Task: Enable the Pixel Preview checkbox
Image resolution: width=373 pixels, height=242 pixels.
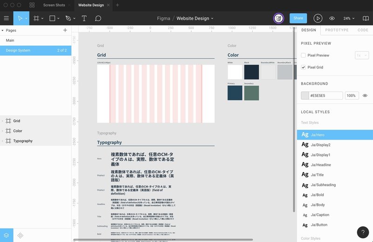Action: (x=304, y=55)
